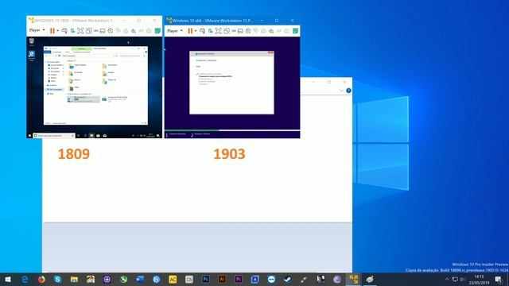Open Photoshop from the host taskbar
Viewport: 509px width, 286px height.
coord(205,279)
